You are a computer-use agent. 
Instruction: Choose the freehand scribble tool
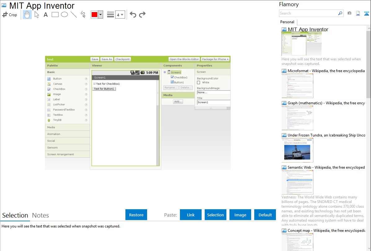(83, 15)
